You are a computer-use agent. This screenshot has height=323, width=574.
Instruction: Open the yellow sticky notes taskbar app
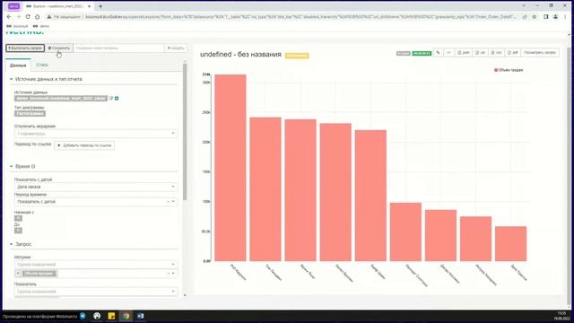(111, 316)
